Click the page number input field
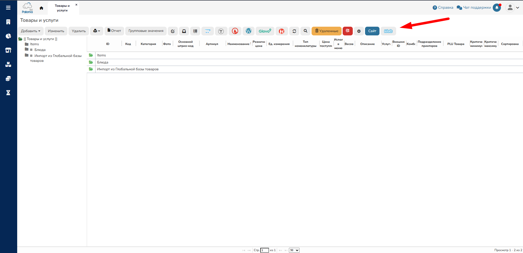This screenshot has width=523, height=253. (x=264, y=250)
